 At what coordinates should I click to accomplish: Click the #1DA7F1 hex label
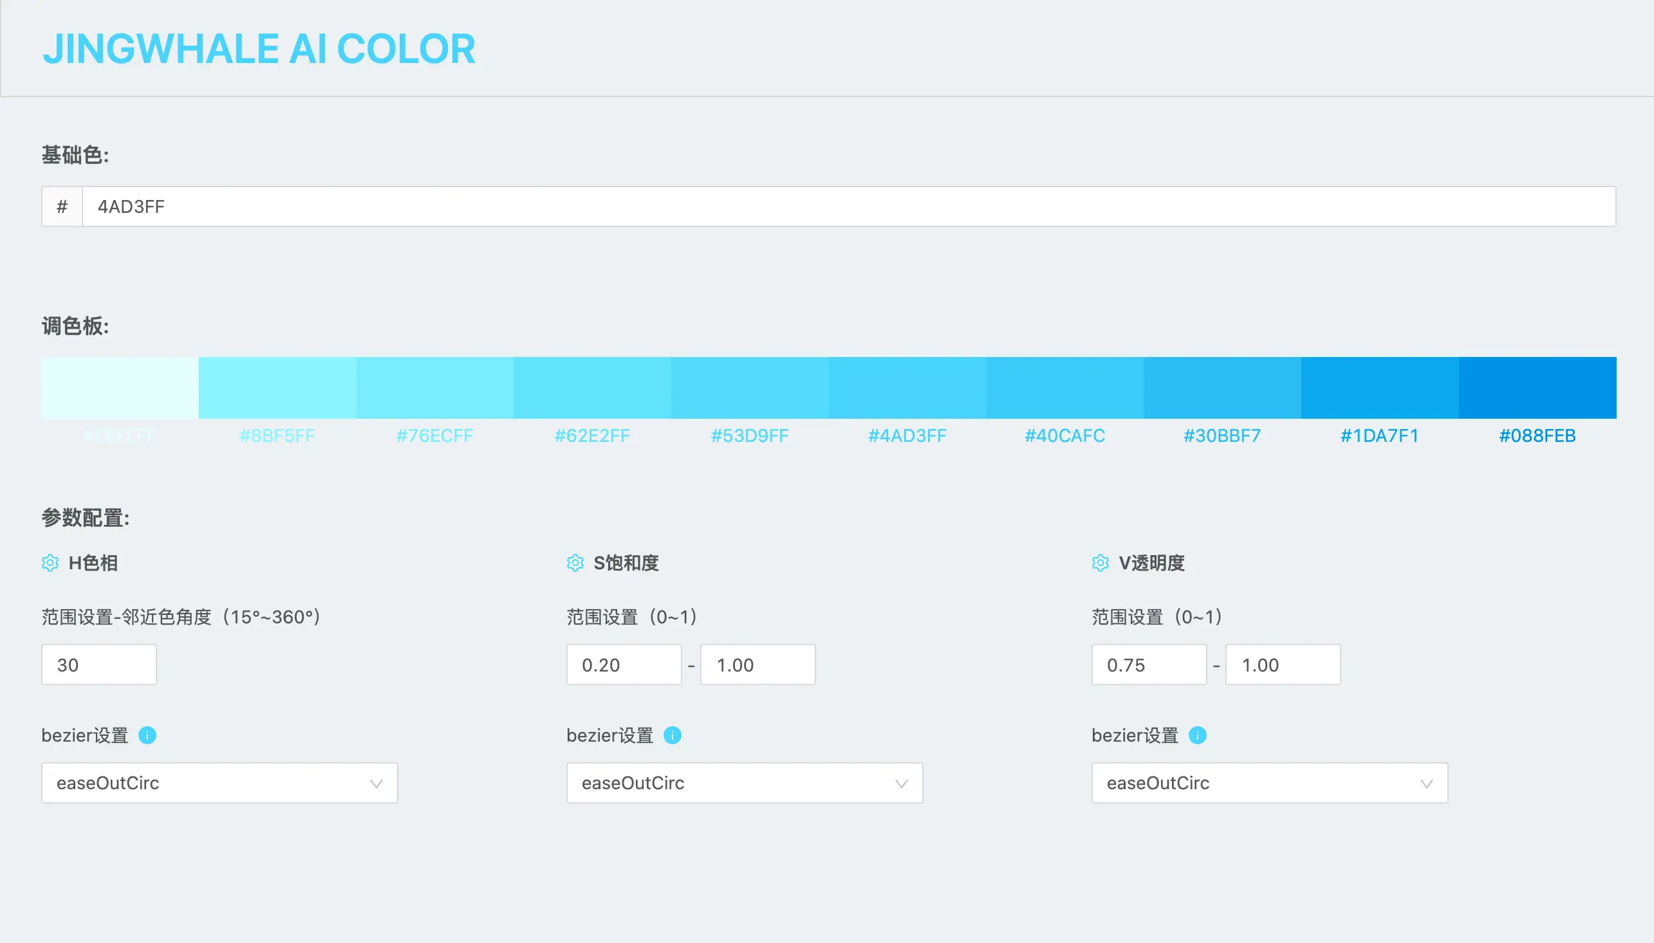click(x=1379, y=436)
